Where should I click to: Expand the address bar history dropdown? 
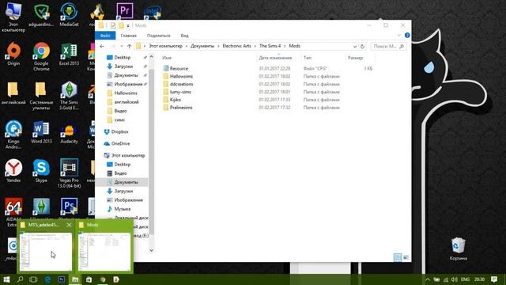coord(355,46)
